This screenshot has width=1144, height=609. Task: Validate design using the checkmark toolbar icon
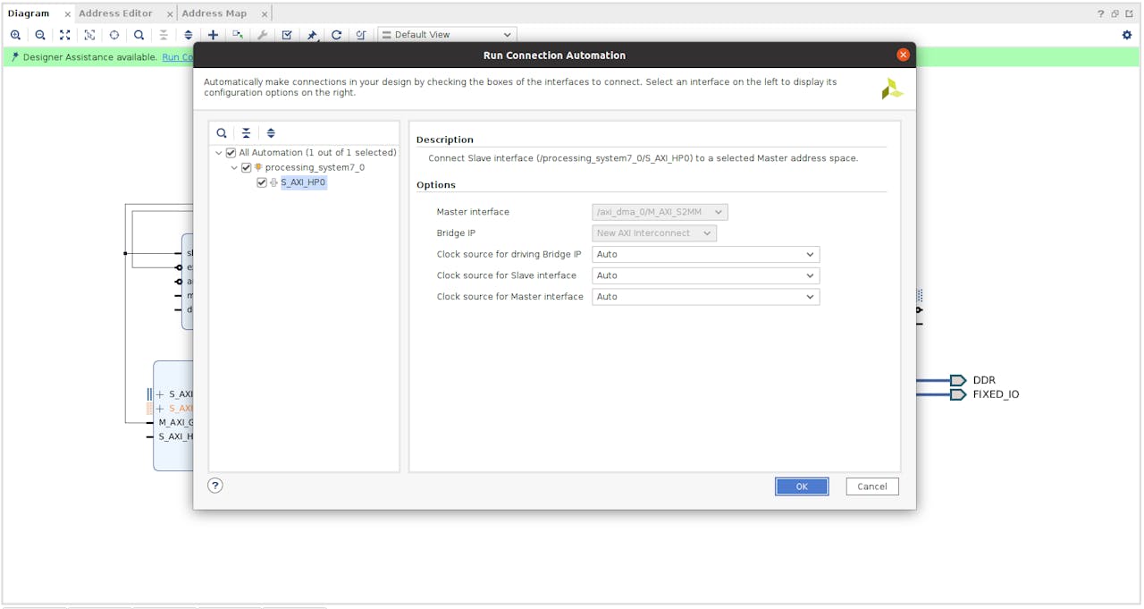pyautogui.click(x=287, y=35)
